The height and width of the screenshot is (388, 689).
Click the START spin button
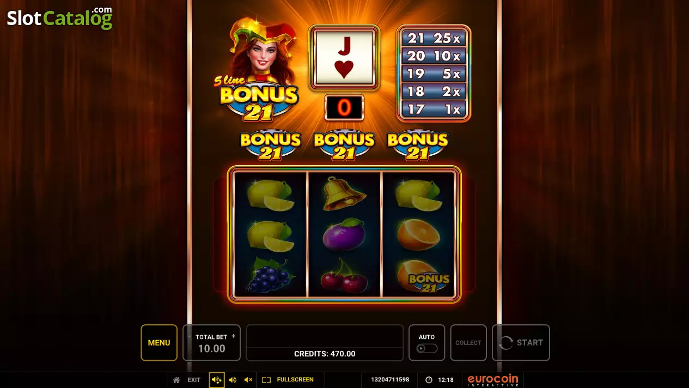click(521, 343)
